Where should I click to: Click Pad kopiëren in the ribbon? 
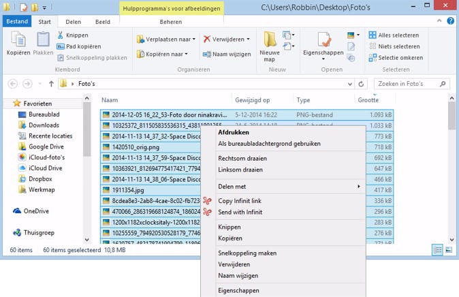click(79, 46)
